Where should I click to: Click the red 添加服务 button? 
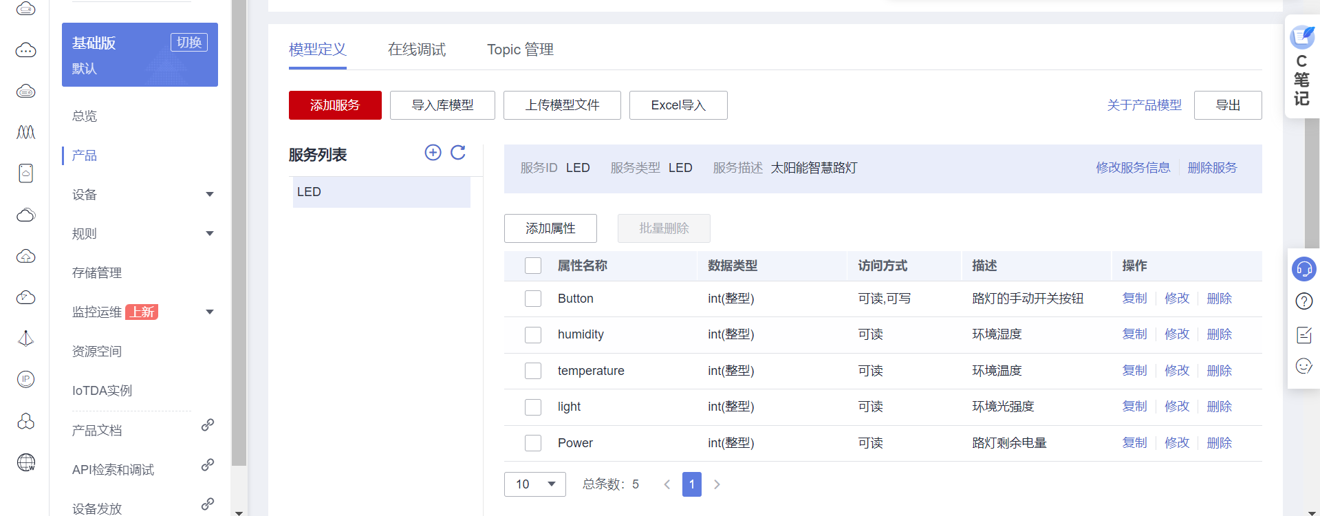pos(335,105)
